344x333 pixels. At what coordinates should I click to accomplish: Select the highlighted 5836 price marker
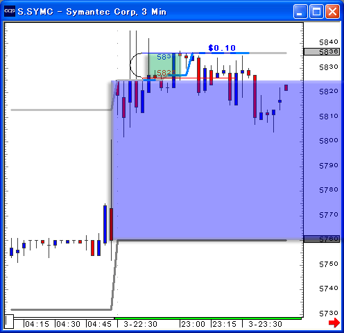coord(322,51)
